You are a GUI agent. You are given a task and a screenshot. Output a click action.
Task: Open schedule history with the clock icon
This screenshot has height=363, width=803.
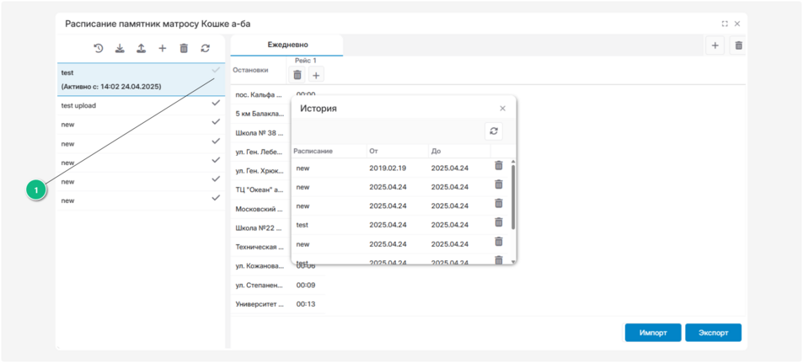pos(99,49)
